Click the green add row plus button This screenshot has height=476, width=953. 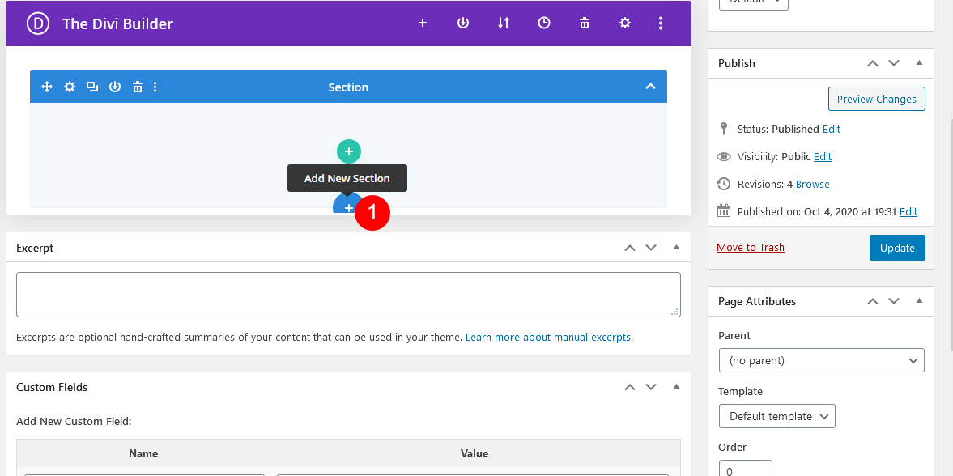[349, 151]
